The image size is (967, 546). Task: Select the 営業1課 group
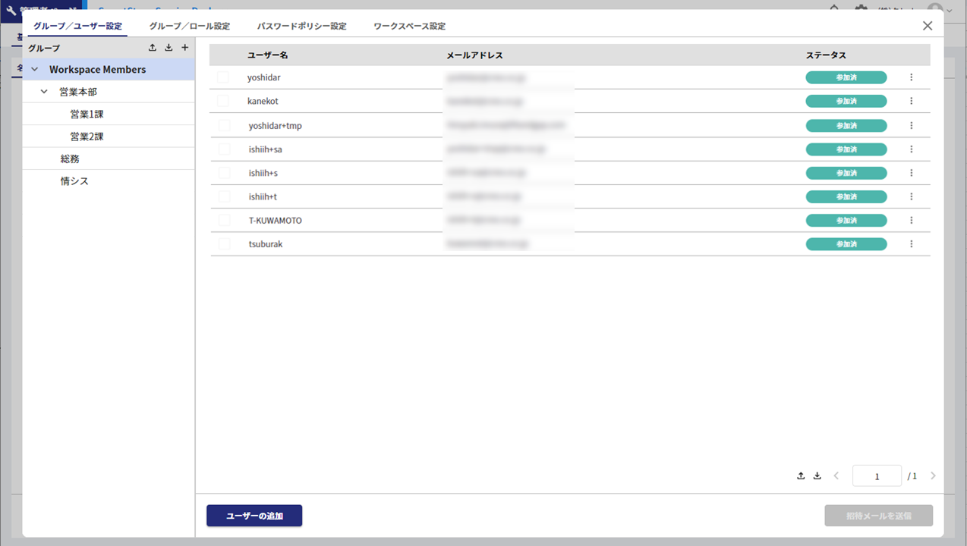(x=87, y=115)
